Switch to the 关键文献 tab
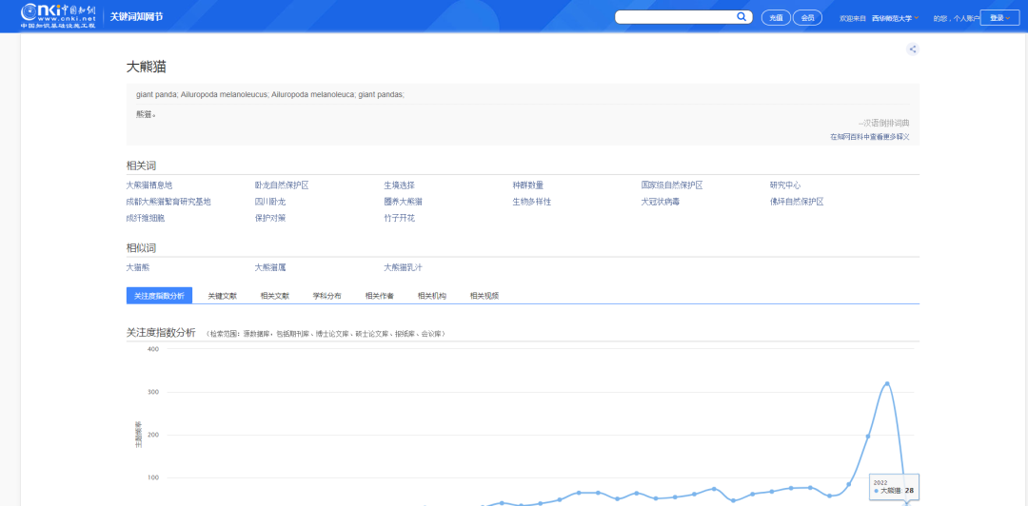 pyautogui.click(x=223, y=296)
